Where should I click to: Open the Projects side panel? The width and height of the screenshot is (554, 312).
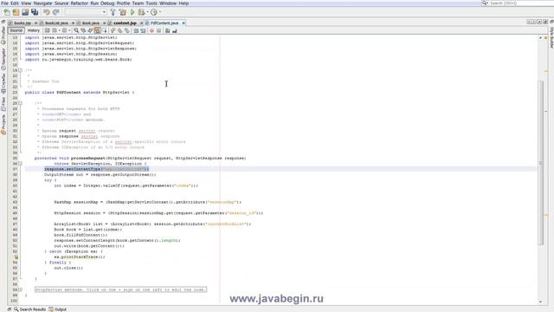pos(3,124)
